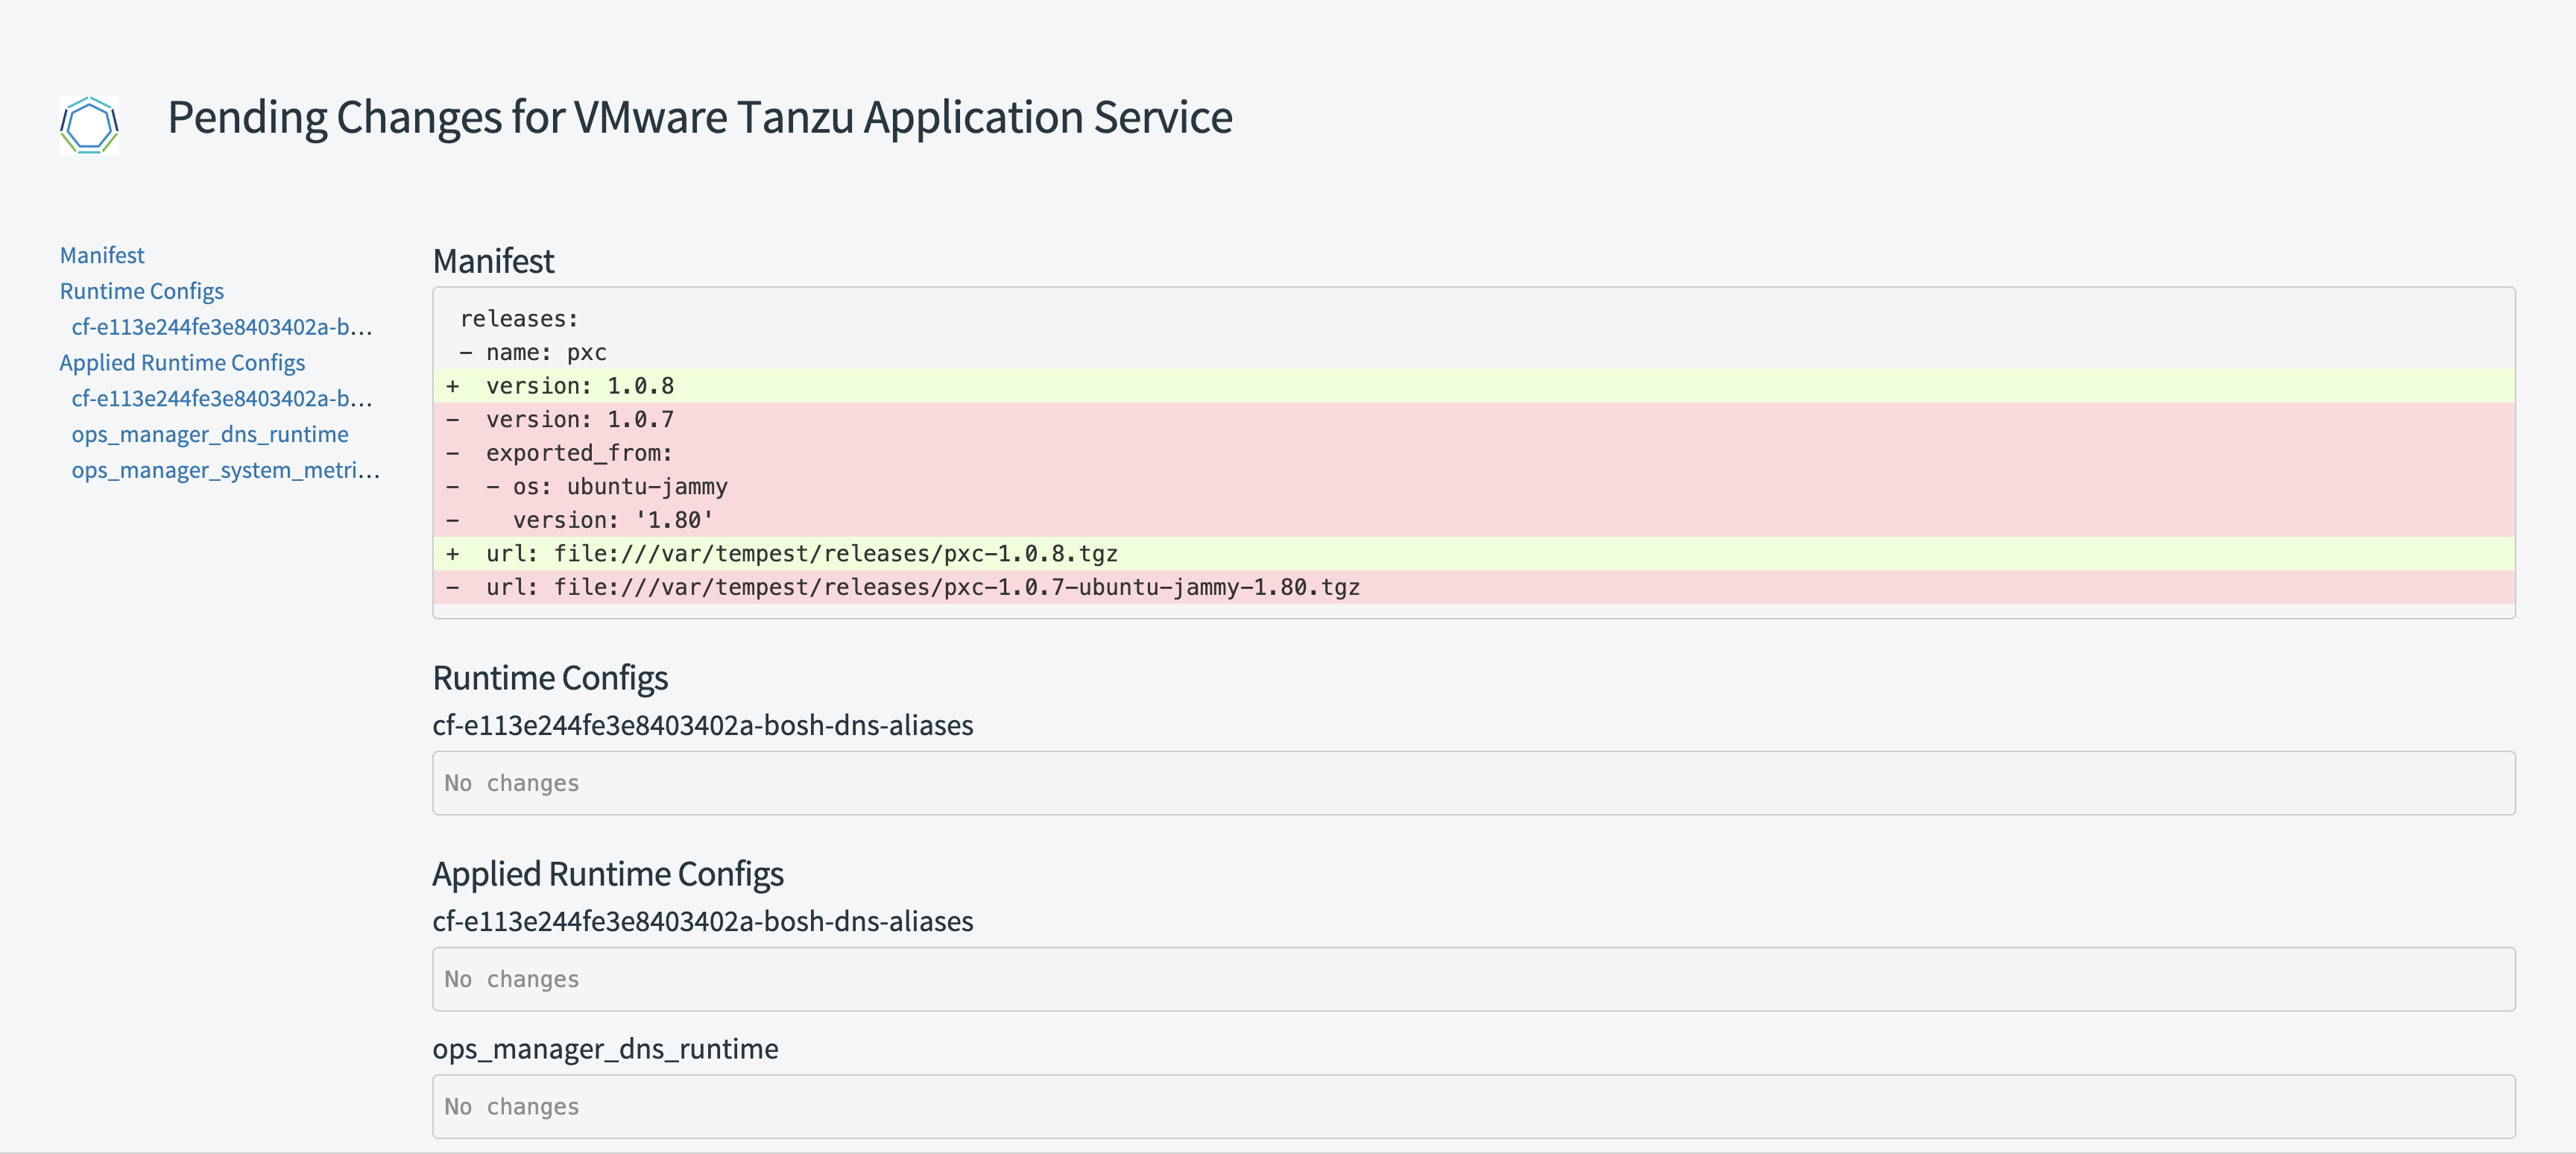
Task: Select ops_manager_dns_runtime in the sidebar
Action: 210,434
